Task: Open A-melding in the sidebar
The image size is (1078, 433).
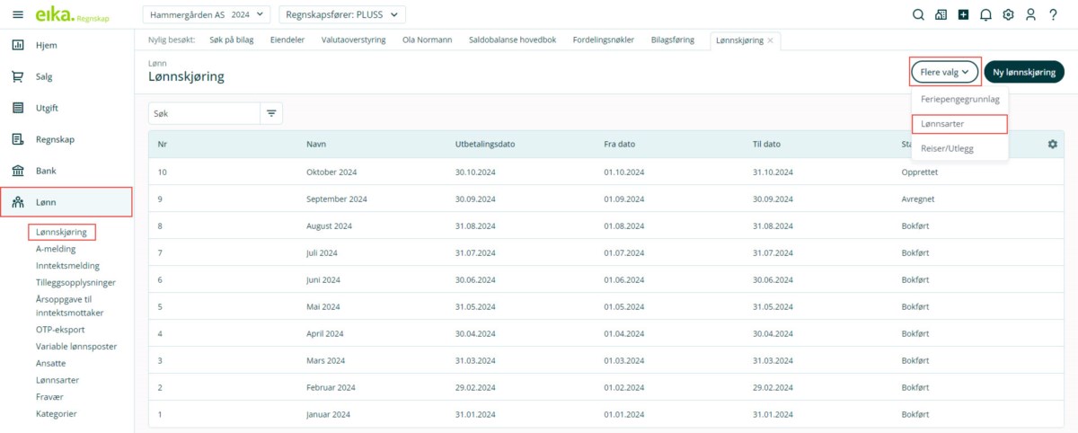Action: pos(56,249)
